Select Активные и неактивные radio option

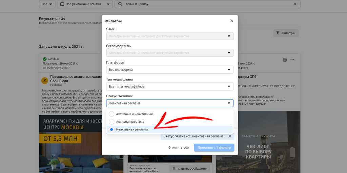coord(111,114)
